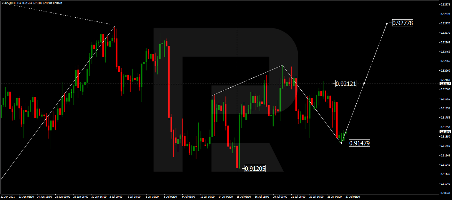Viewport: 452px width, 200px height.
Task: Click the 0.92117 crosshair price marker
Action: click(445, 84)
